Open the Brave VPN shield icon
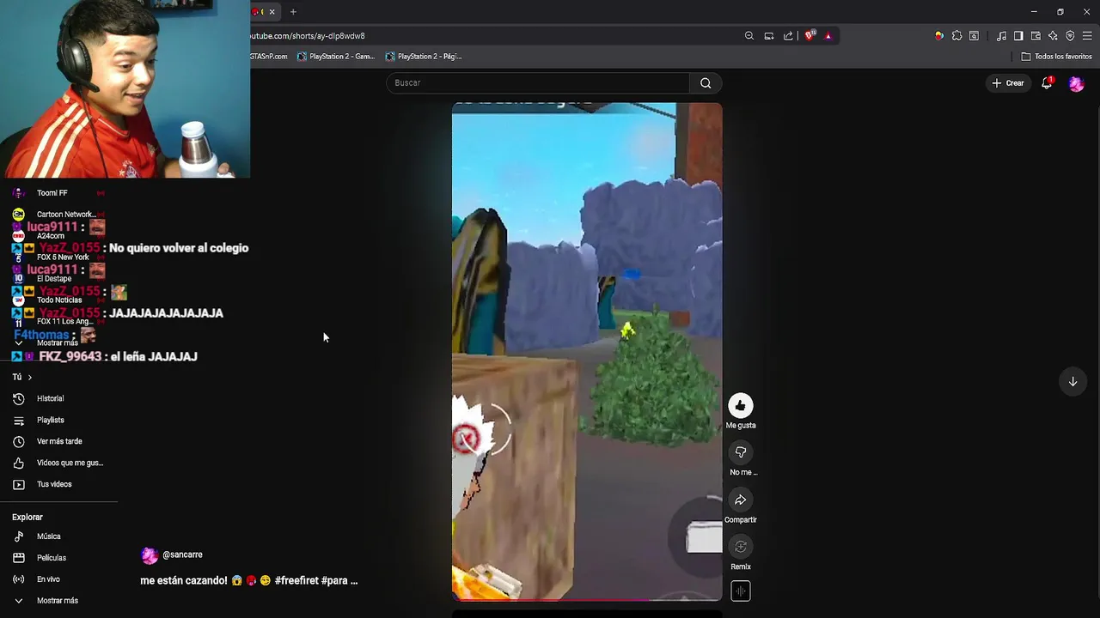The height and width of the screenshot is (618, 1100). 1070,36
